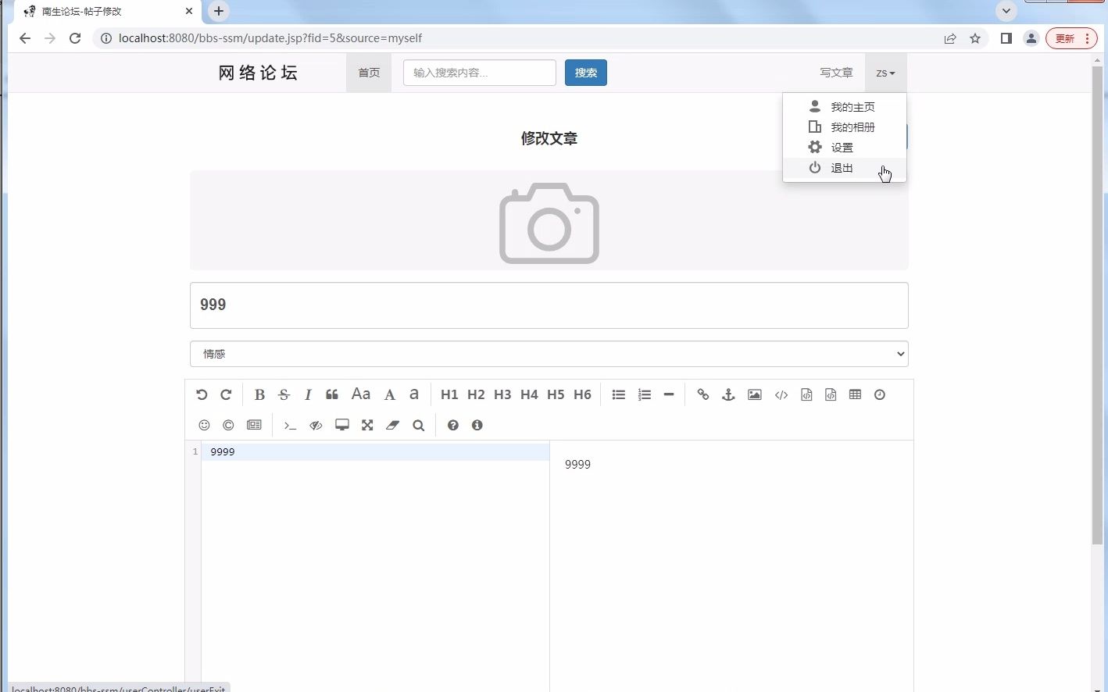Redo the edit in editor toolbar
1108x692 pixels.
(x=226, y=395)
